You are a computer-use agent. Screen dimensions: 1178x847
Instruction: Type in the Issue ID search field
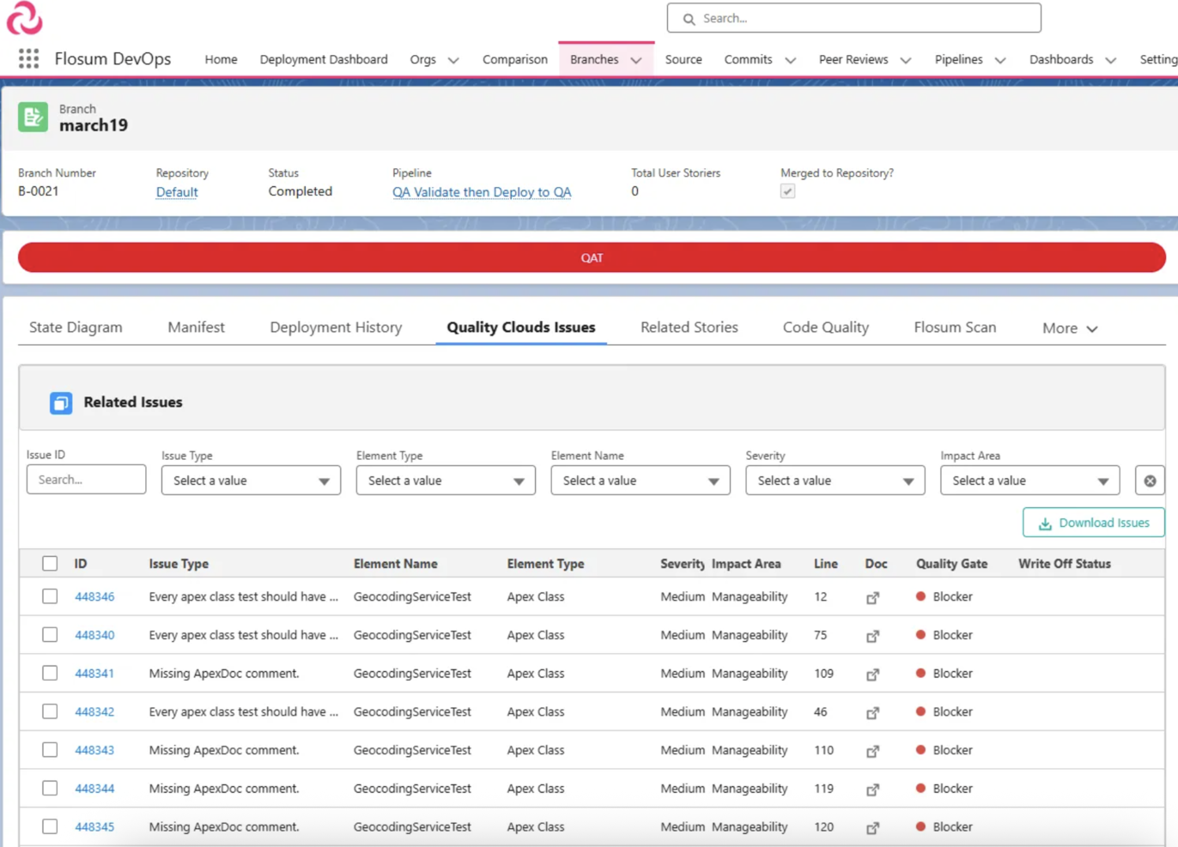pyautogui.click(x=85, y=479)
